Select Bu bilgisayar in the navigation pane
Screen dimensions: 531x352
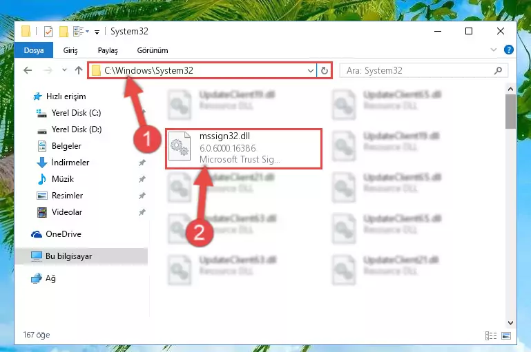[x=81, y=256]
